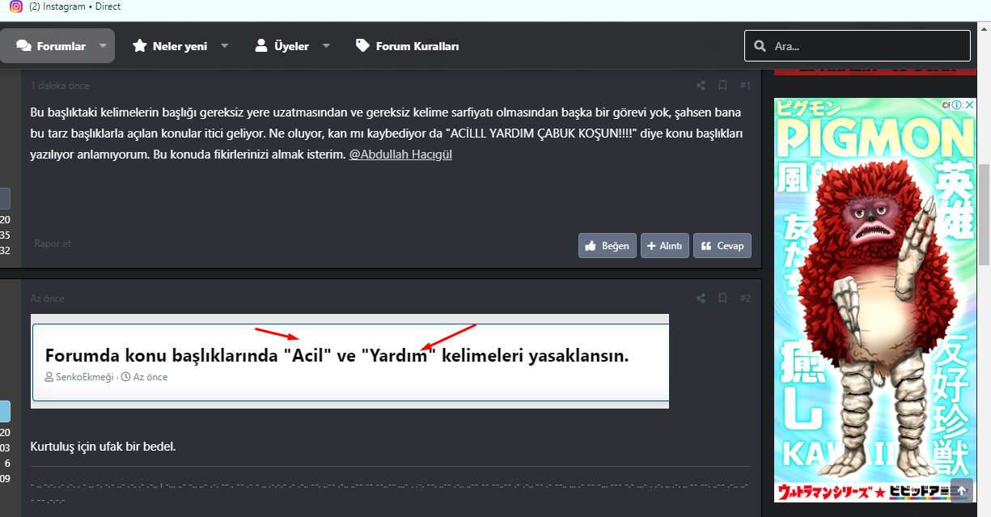Click the clock icon next to Az önce timestamp
991x517 pixels.
pyautogui.click(x=126, y=376)
